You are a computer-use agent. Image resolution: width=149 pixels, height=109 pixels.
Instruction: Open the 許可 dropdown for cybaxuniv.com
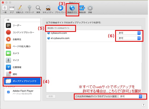(x=129, y=33)
